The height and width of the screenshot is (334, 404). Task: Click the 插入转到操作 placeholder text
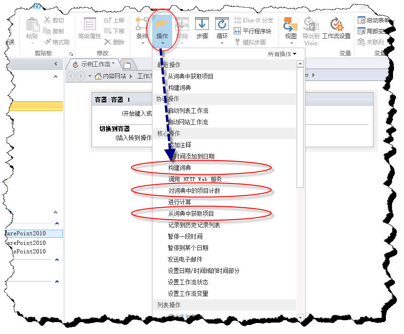coord(134,138)
